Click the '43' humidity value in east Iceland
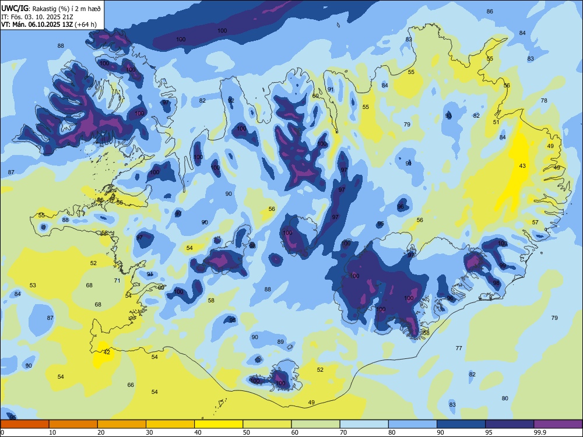Screen dimensions: 583x437 click(x=522, y=165)
